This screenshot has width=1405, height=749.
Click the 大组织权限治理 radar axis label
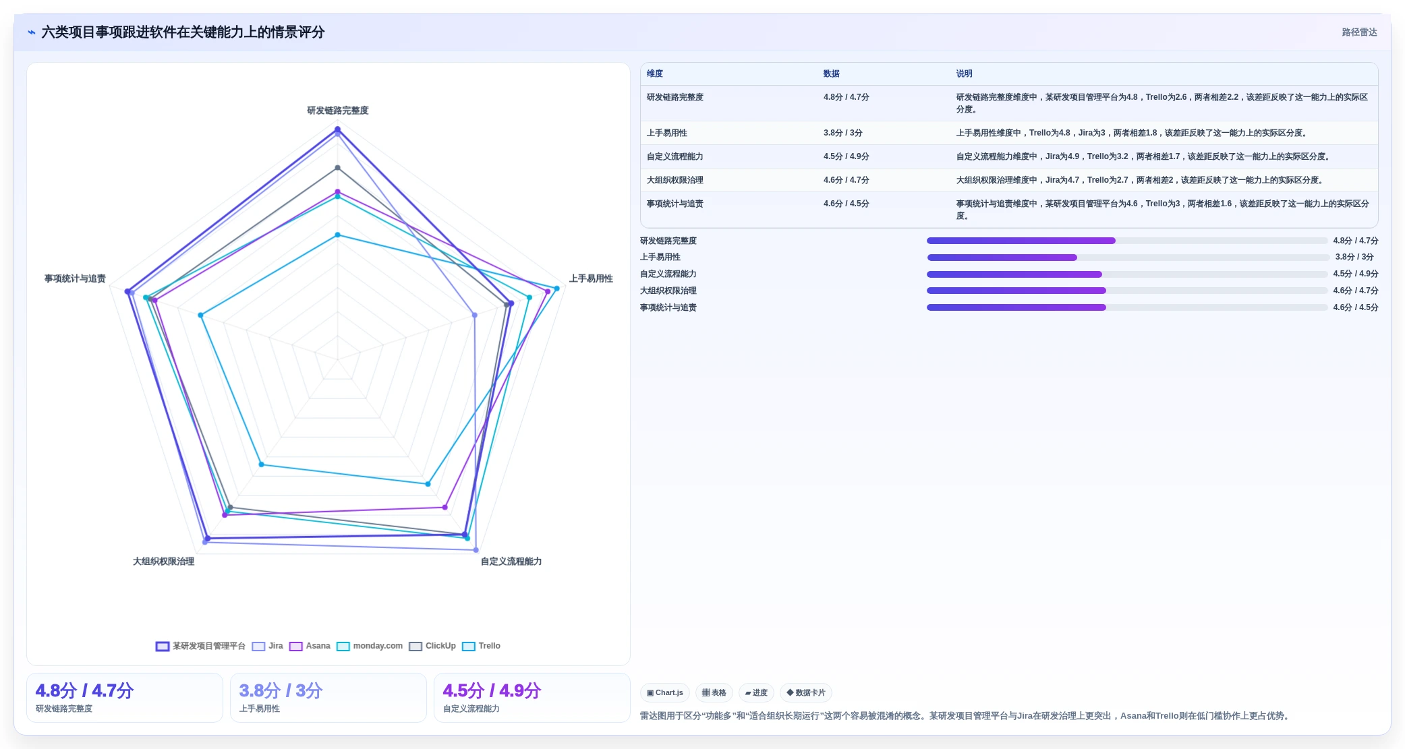coord(164,562)
